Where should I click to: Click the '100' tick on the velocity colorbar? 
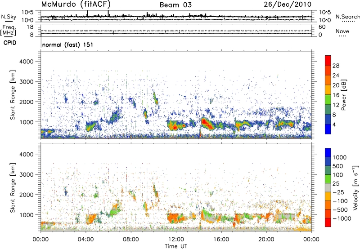[x=338, y=175]
